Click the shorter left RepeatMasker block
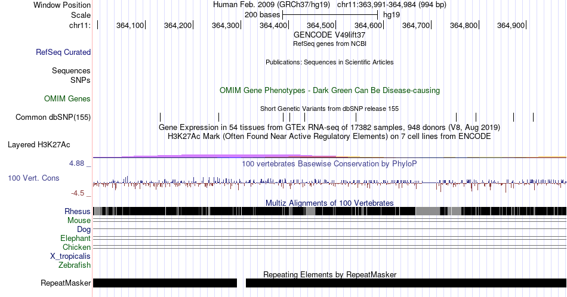 (165, 283)
